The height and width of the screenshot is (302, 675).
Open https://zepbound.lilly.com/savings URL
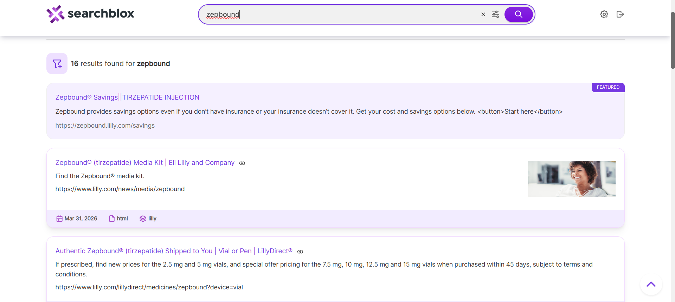pos(105,126)
